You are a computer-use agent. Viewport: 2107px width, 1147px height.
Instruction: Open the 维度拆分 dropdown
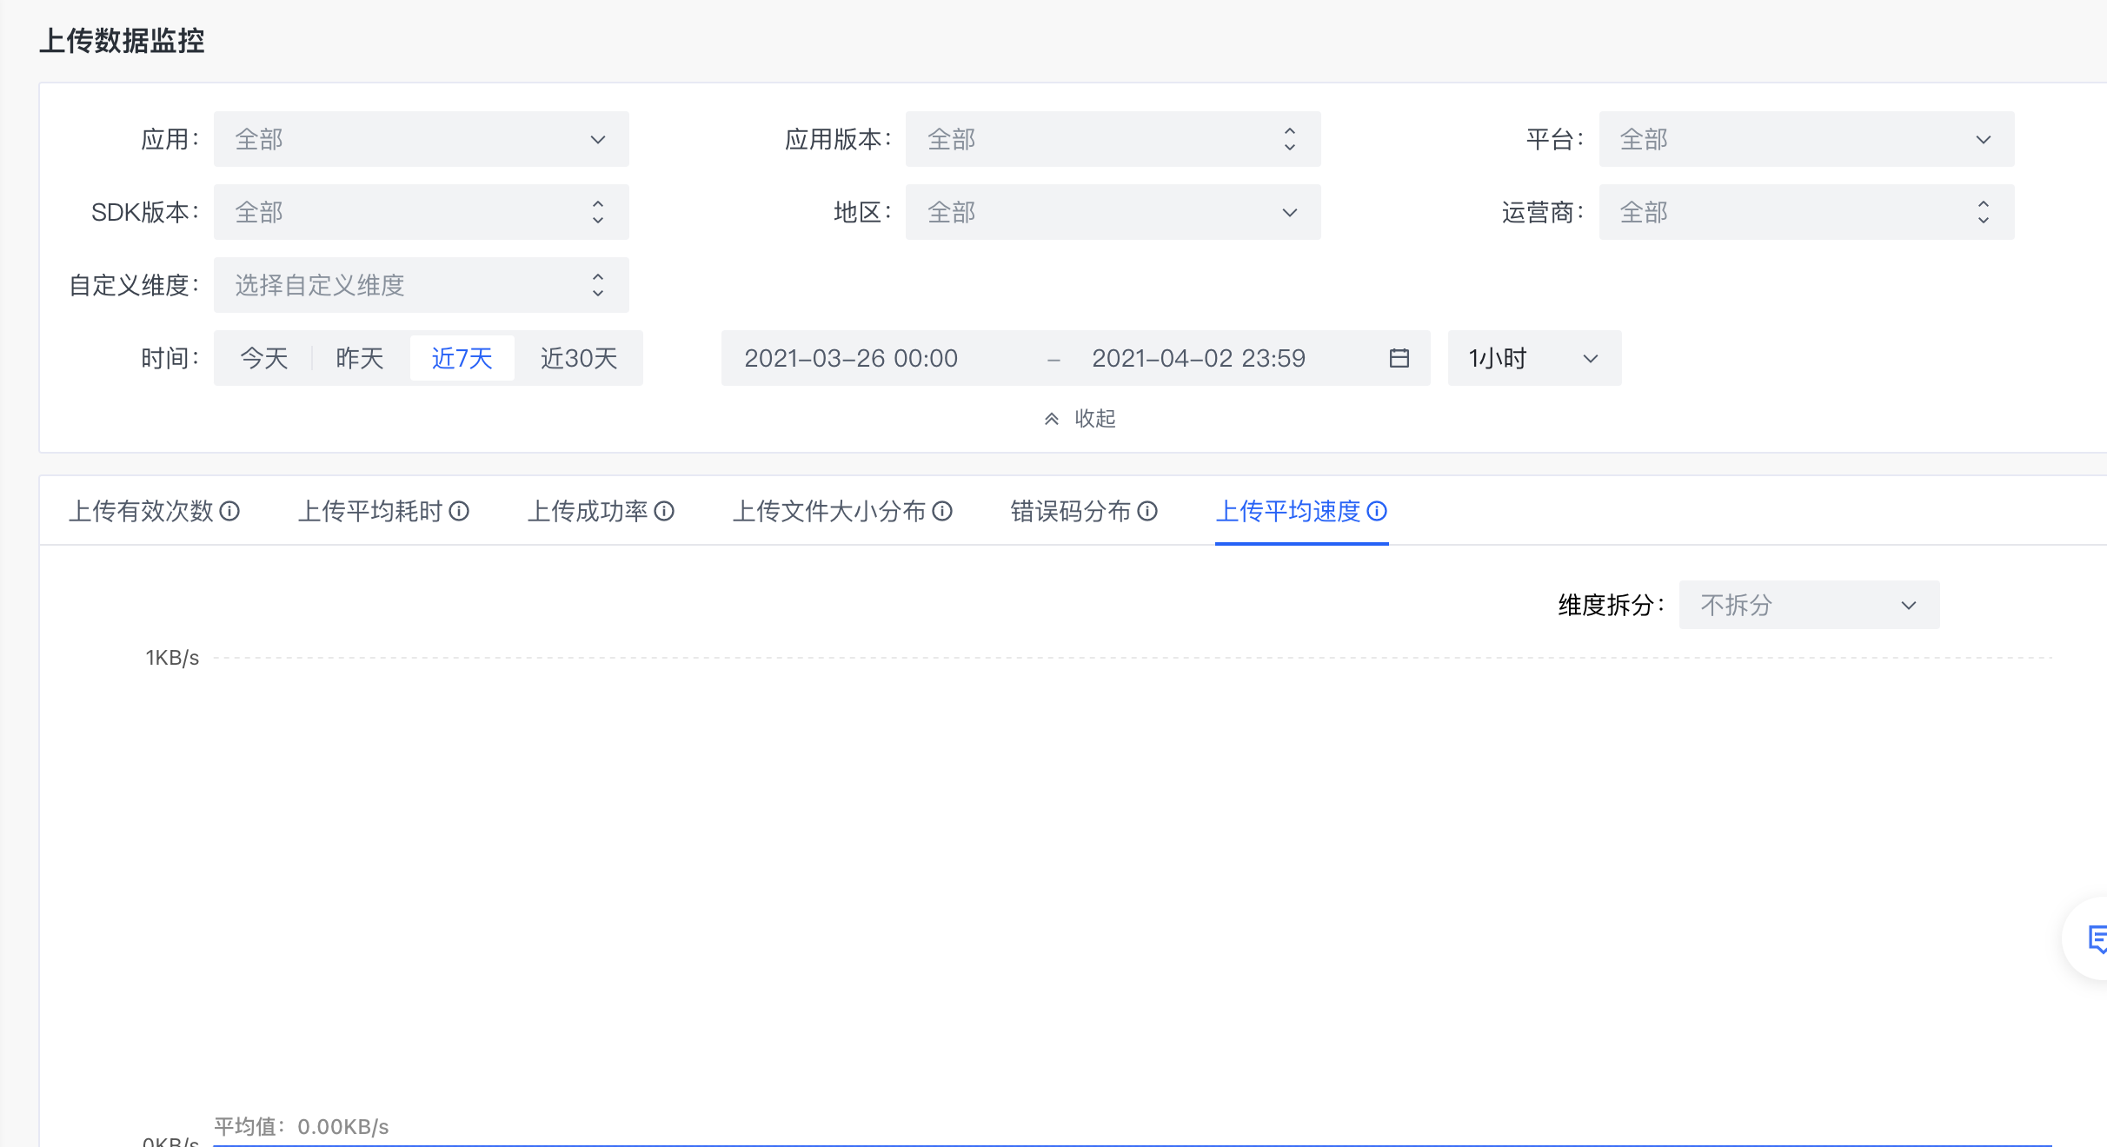point(1809,605)
